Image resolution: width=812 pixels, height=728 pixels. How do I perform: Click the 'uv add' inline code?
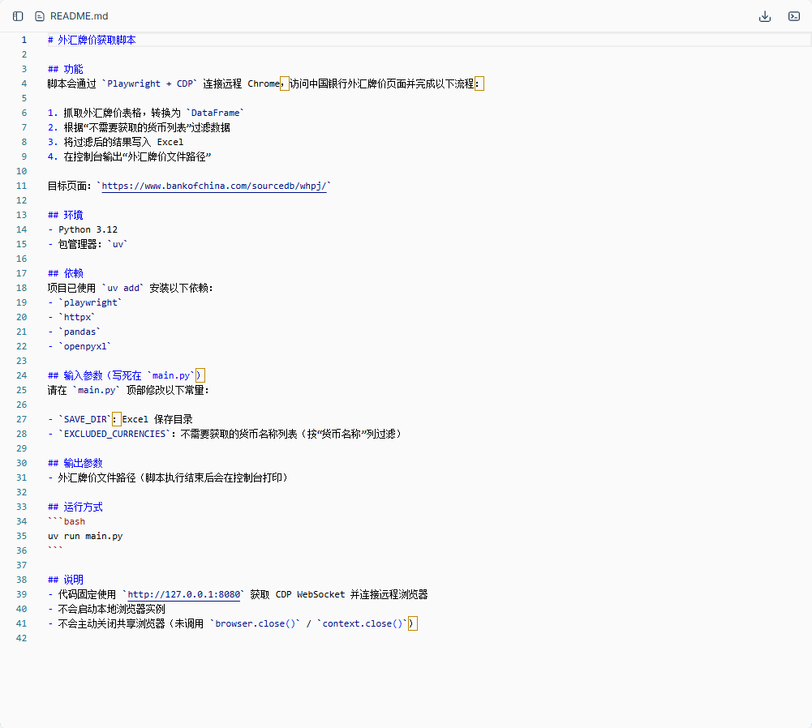[123, 288]
